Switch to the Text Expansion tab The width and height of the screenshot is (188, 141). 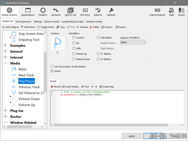click(23, 22)
